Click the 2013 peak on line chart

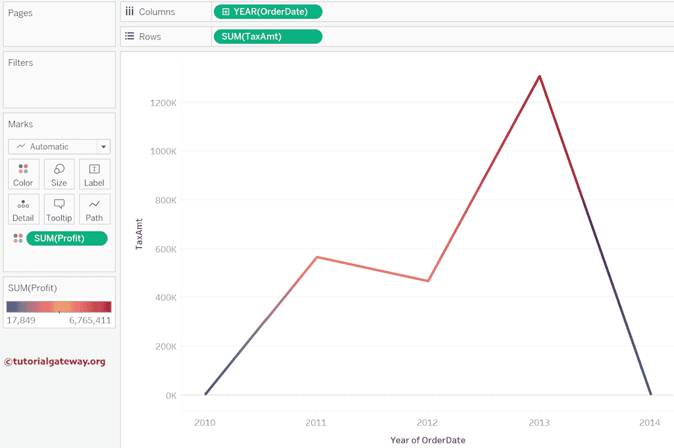click(540, 76)
